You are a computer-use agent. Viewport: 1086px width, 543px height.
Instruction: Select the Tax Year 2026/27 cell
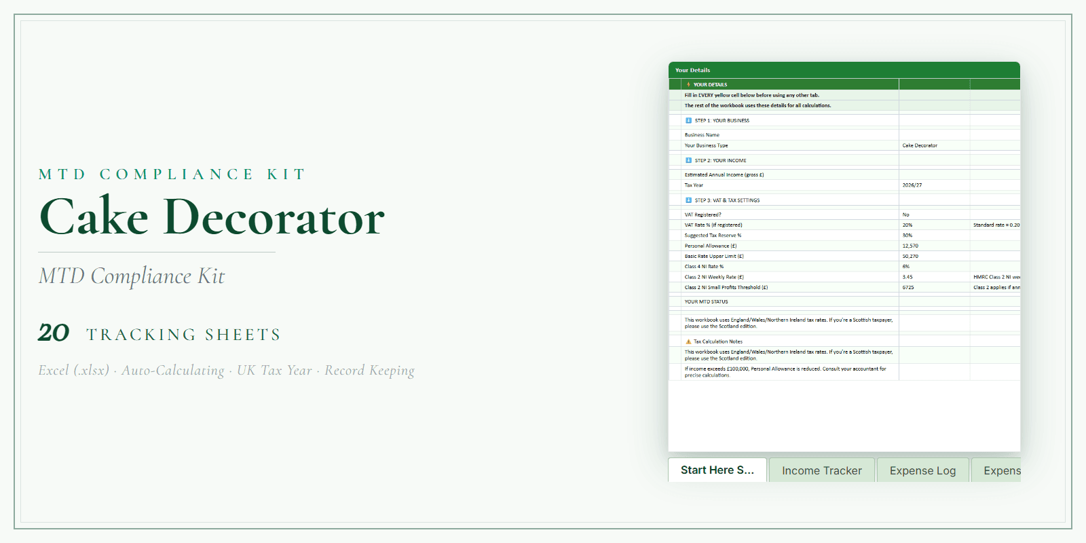point(934,185)
